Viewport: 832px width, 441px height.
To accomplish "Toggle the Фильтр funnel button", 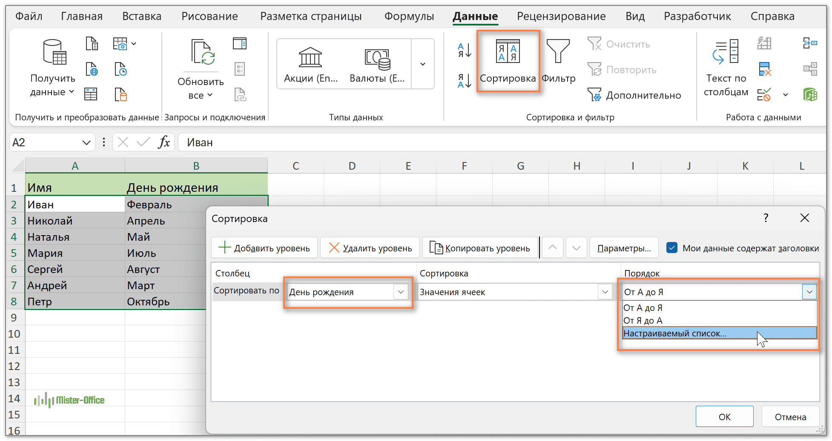I will [x=558, y=61].
